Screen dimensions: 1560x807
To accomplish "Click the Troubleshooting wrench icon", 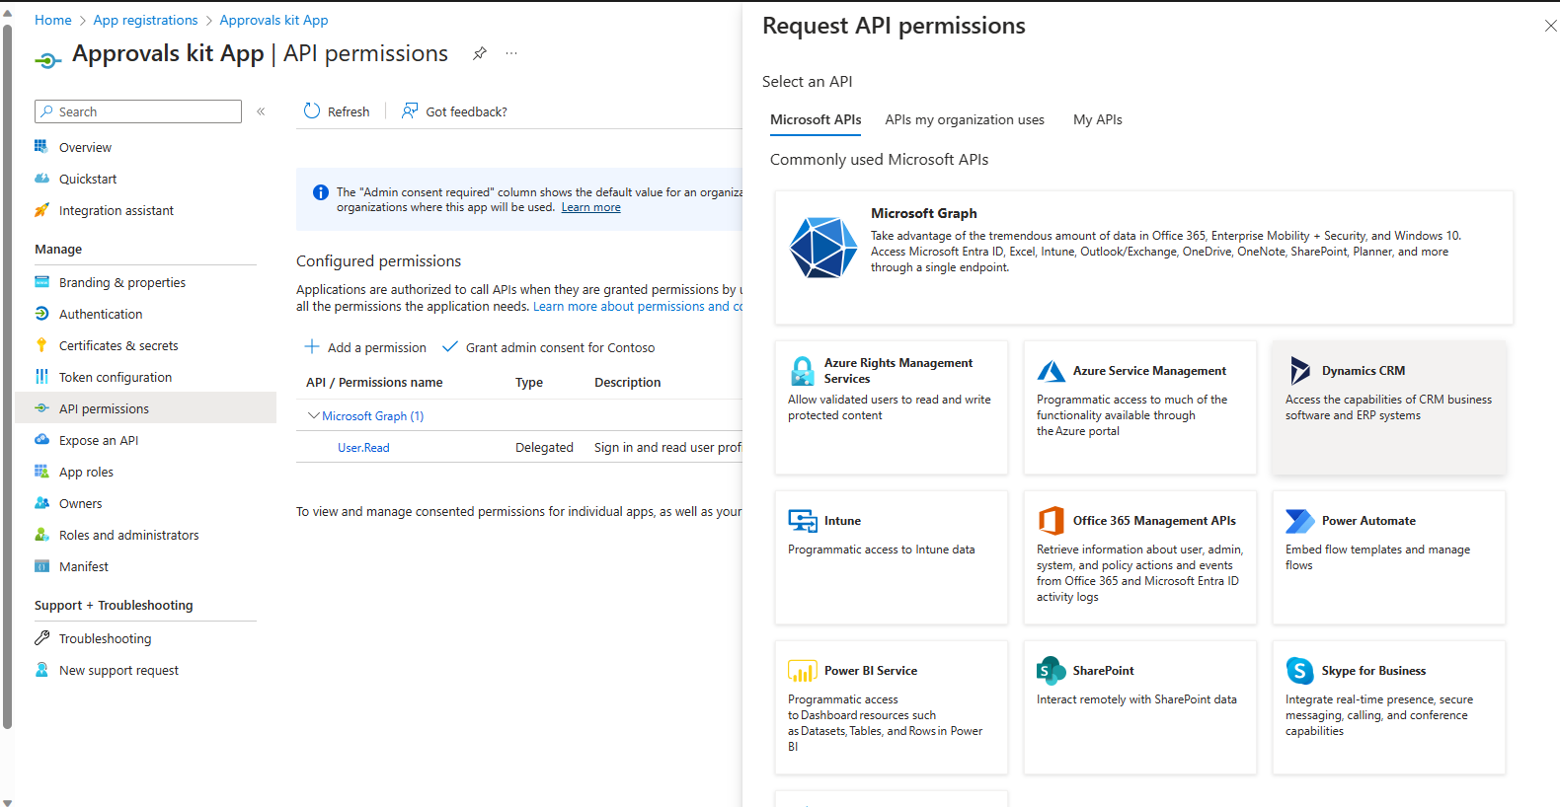I will 41,638.
